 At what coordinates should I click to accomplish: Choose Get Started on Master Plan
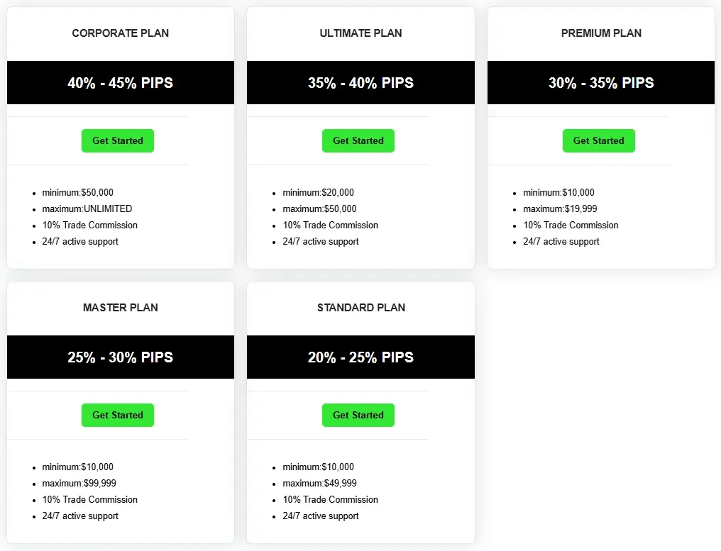118,415
